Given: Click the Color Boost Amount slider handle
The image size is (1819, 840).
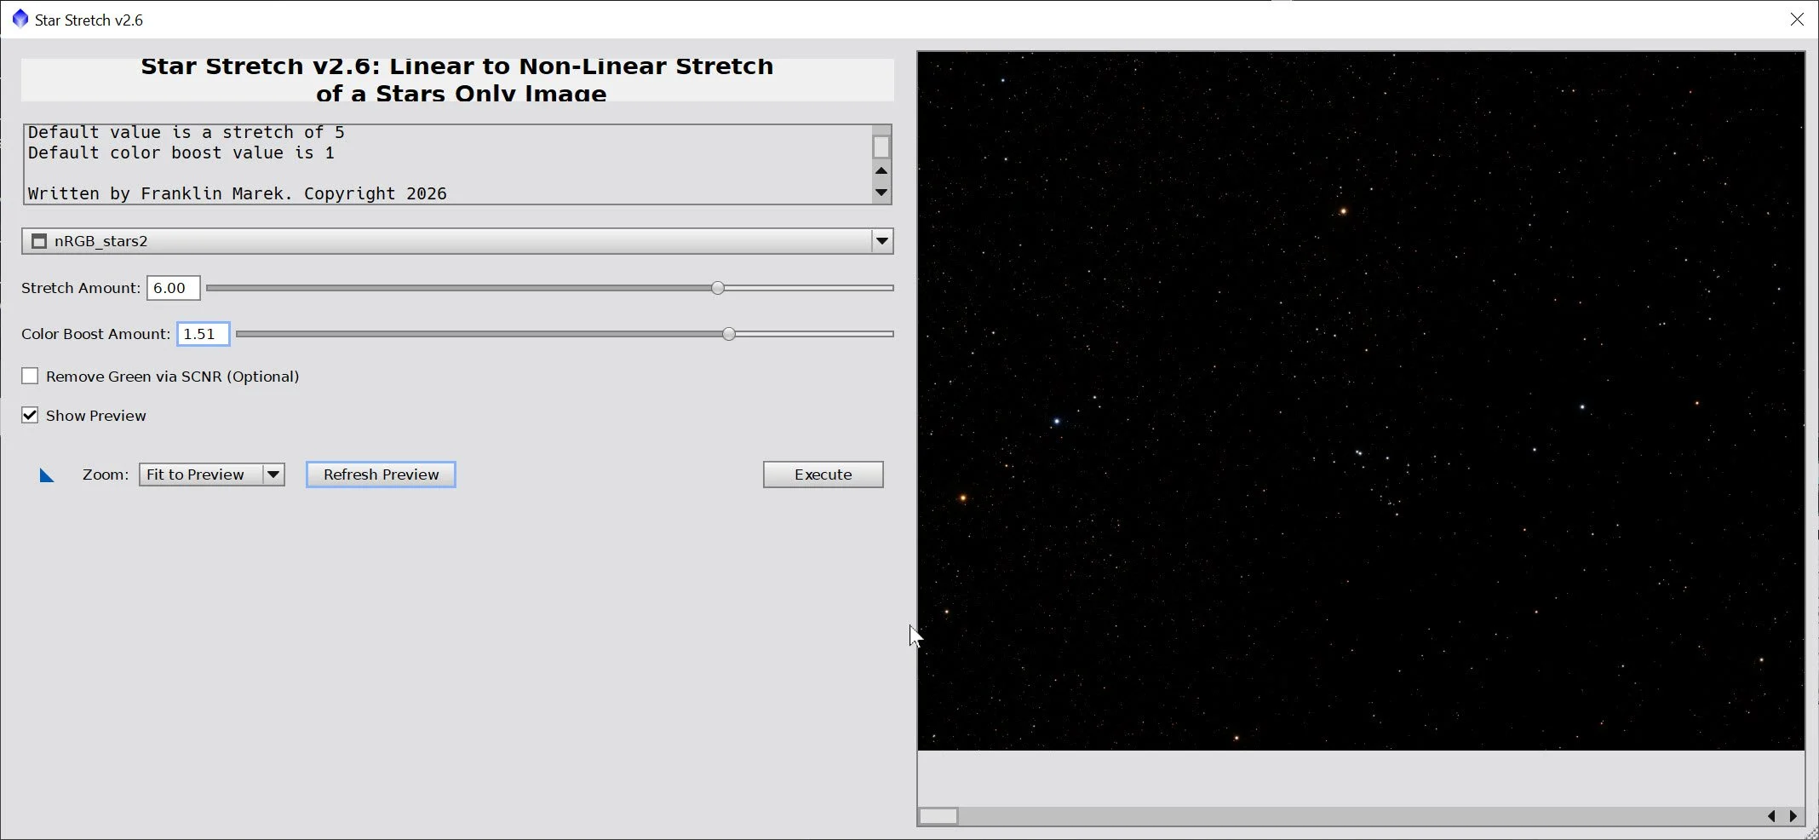Looking at the screenshot, I should 729,334.
